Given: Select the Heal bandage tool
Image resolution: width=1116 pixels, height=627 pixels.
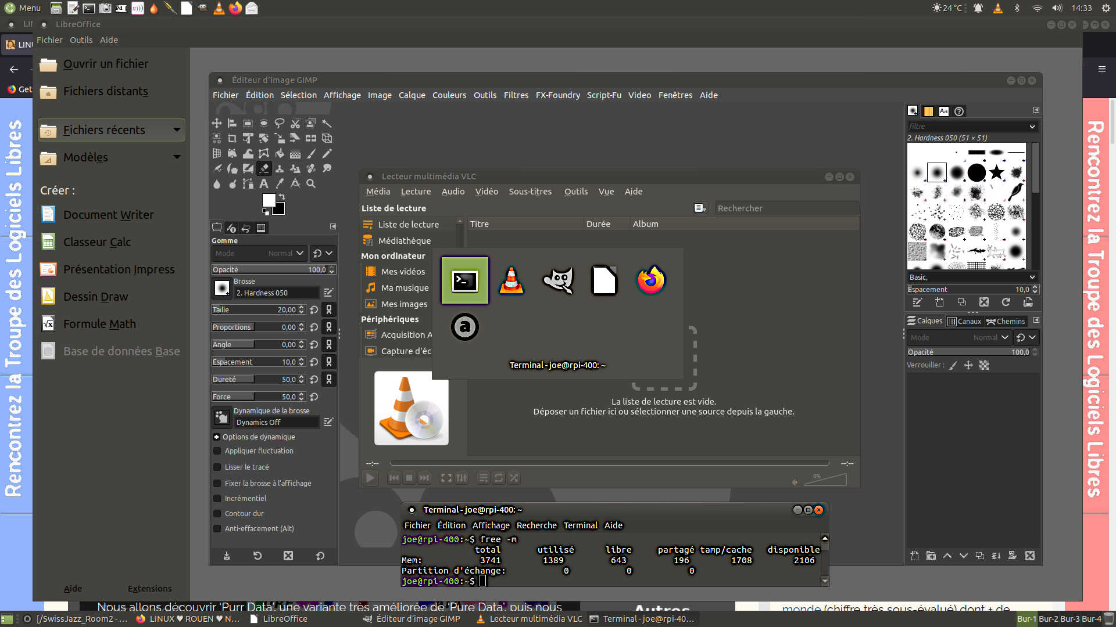Looking at the screenshot, I should tap(311, 168).
